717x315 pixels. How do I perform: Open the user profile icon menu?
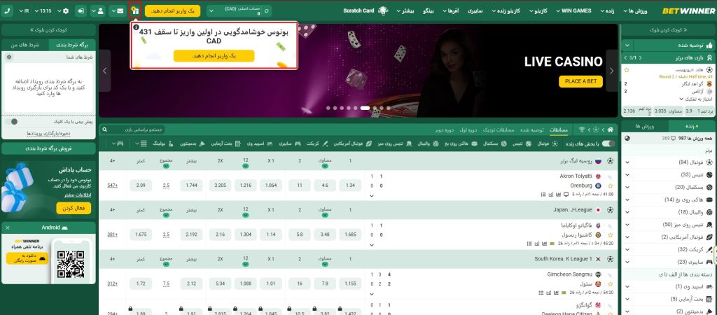(98, 10)
